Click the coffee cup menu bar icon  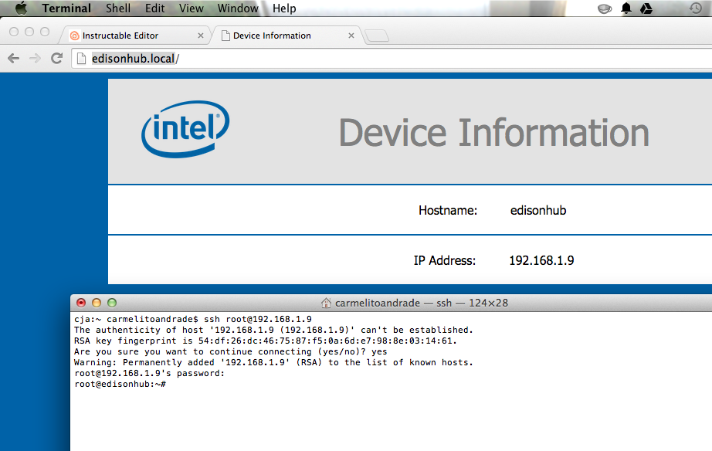coord(605,8)
